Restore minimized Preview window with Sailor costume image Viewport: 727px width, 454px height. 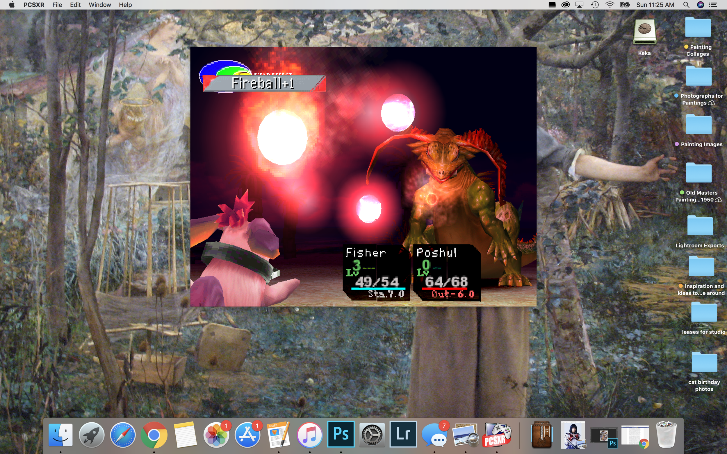click(573, 435)
